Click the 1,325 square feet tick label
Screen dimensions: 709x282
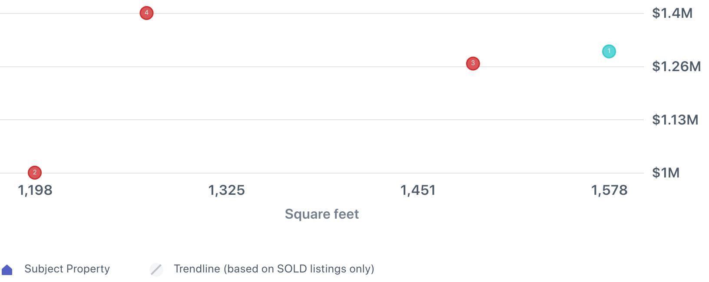click(x=226, y=190)
